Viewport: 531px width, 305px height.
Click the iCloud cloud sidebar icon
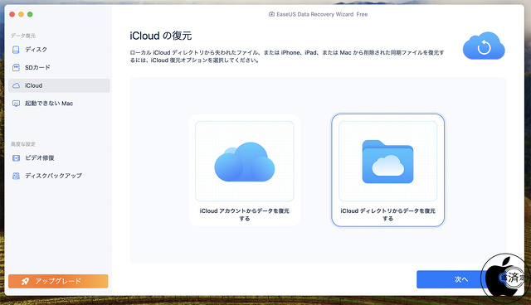[16, 85]
